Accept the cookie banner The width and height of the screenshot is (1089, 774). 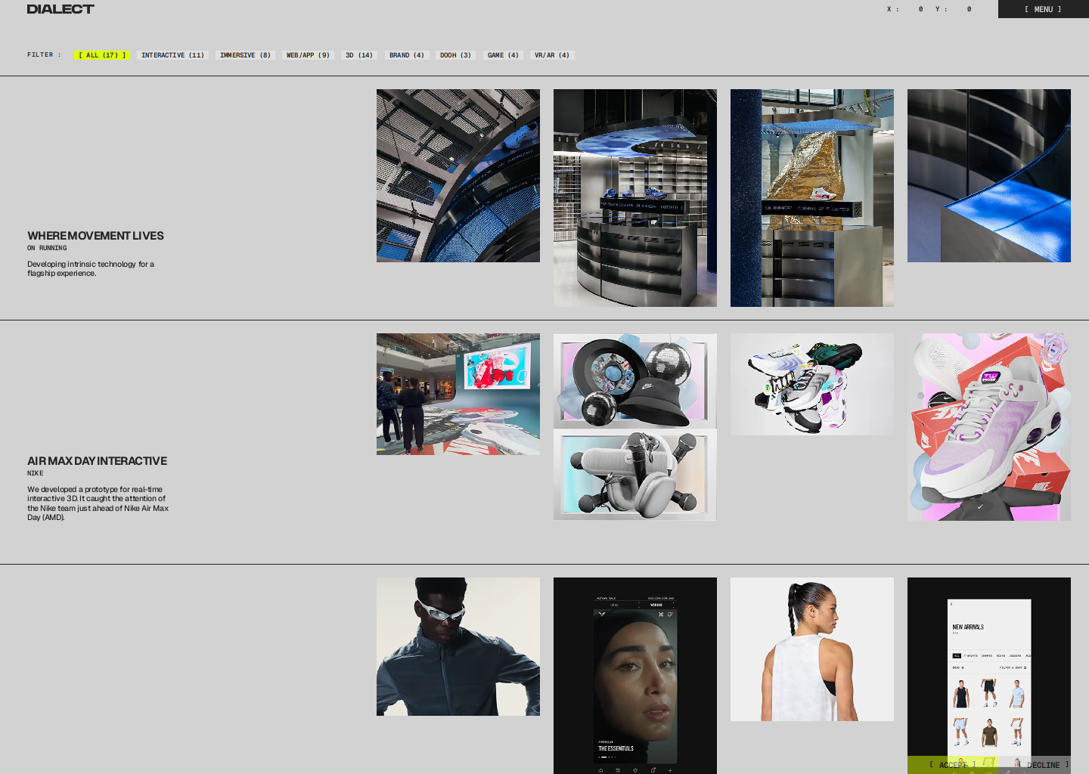click(x=953, y=765)
